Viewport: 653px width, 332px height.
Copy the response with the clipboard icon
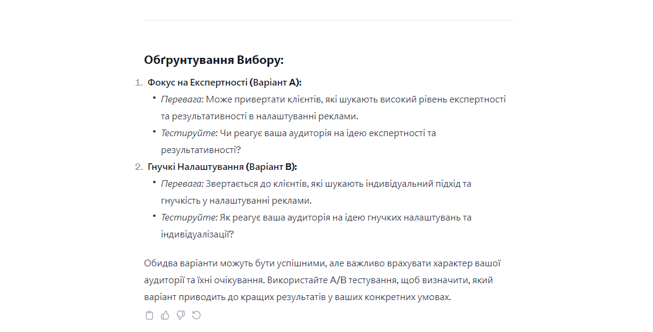pyautogui.click(x=149, y=315)
